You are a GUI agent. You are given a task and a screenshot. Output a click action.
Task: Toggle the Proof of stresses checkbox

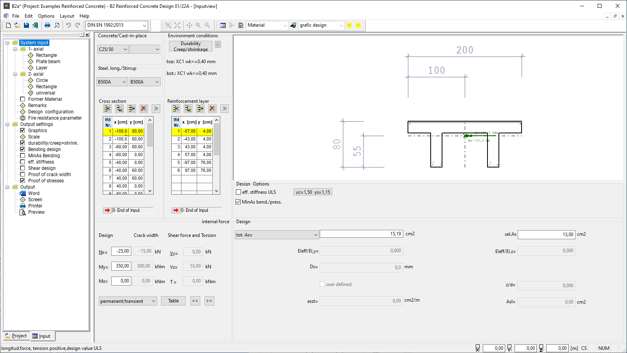[23, 181]
